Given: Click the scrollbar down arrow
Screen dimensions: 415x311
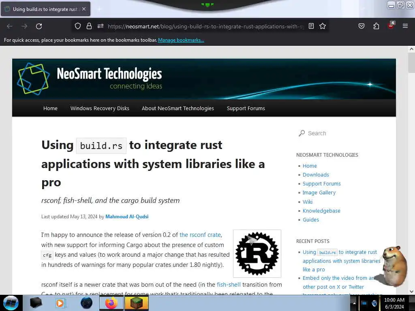Looking at the screenshot, I should coord(411,292).
